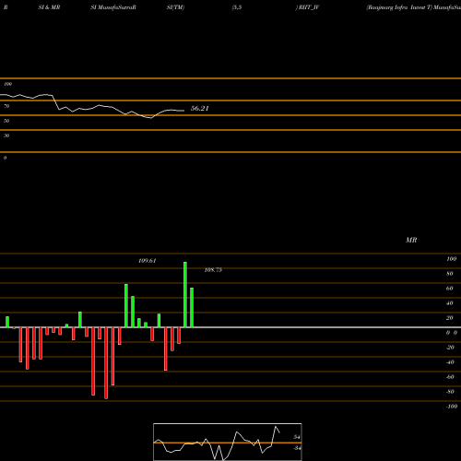Click the last green MR bar
The width and height of the screenshot is (461, 461).
(x=192, y=307)
